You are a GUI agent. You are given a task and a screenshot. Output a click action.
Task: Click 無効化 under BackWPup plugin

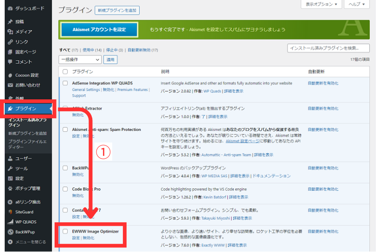[x=78, y=174]
